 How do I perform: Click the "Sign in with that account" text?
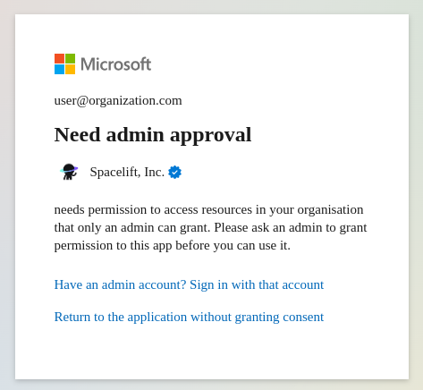[257, 284]
